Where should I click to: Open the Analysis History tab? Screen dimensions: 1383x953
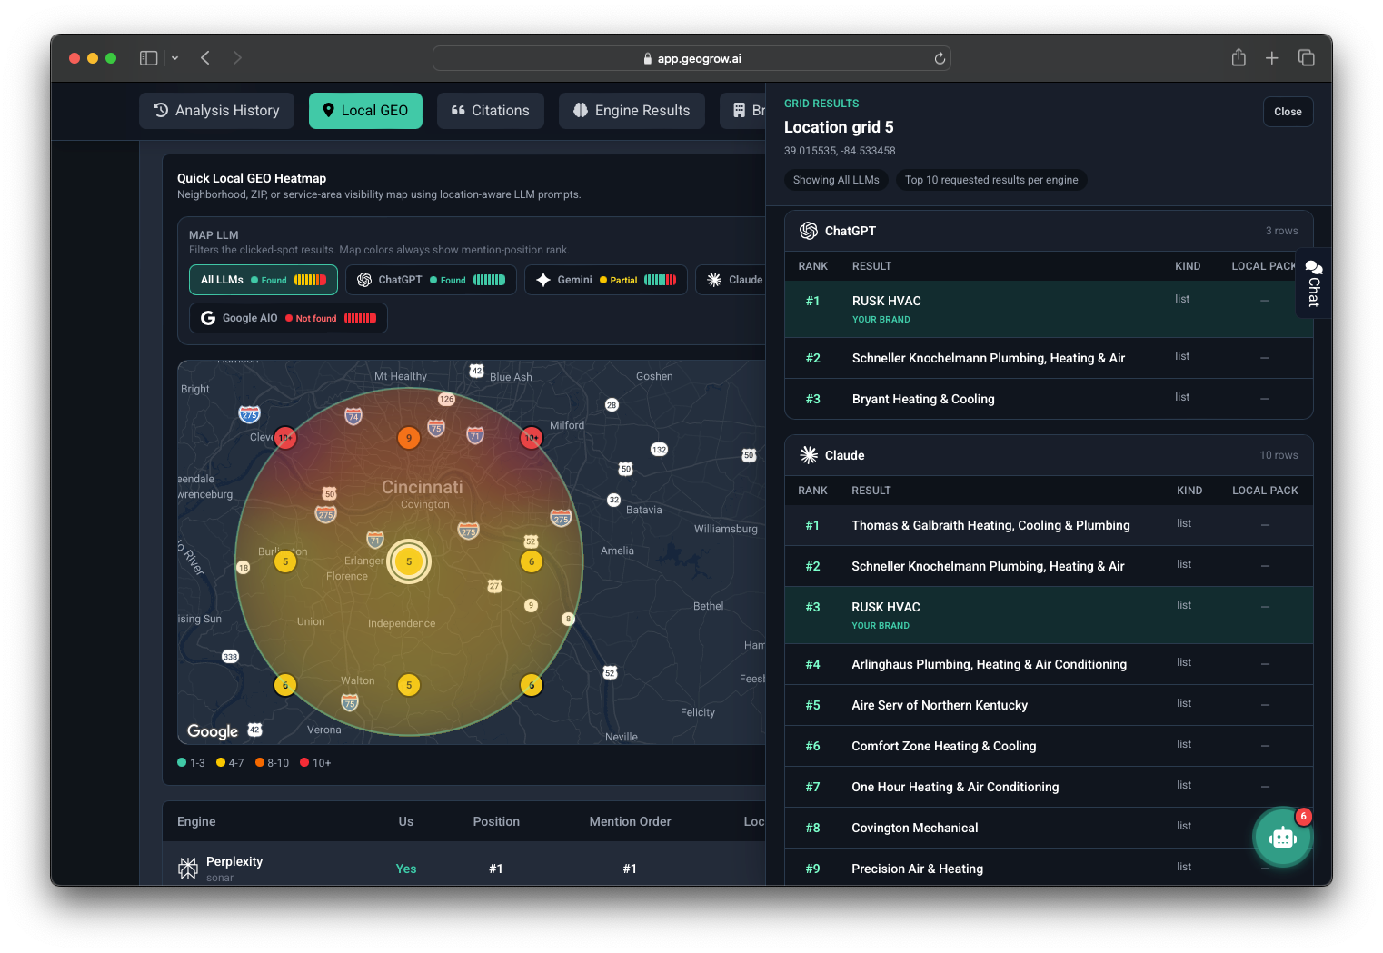[x=216, y=111]
